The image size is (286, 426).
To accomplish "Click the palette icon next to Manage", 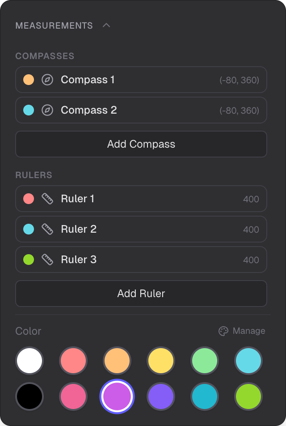I will pyautogui.click(x=223, y=331).
